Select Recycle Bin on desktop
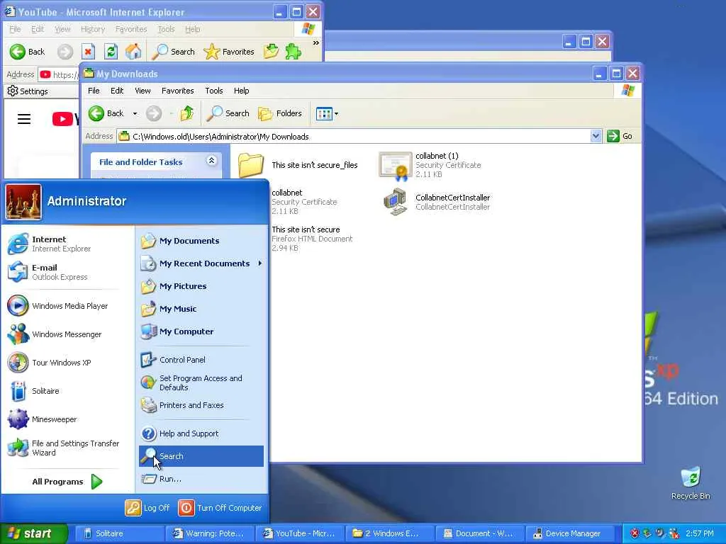 [x=691, y=483]
